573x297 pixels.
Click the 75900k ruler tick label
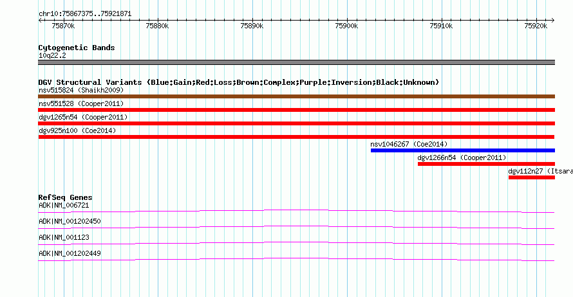[x=346, y=26]
